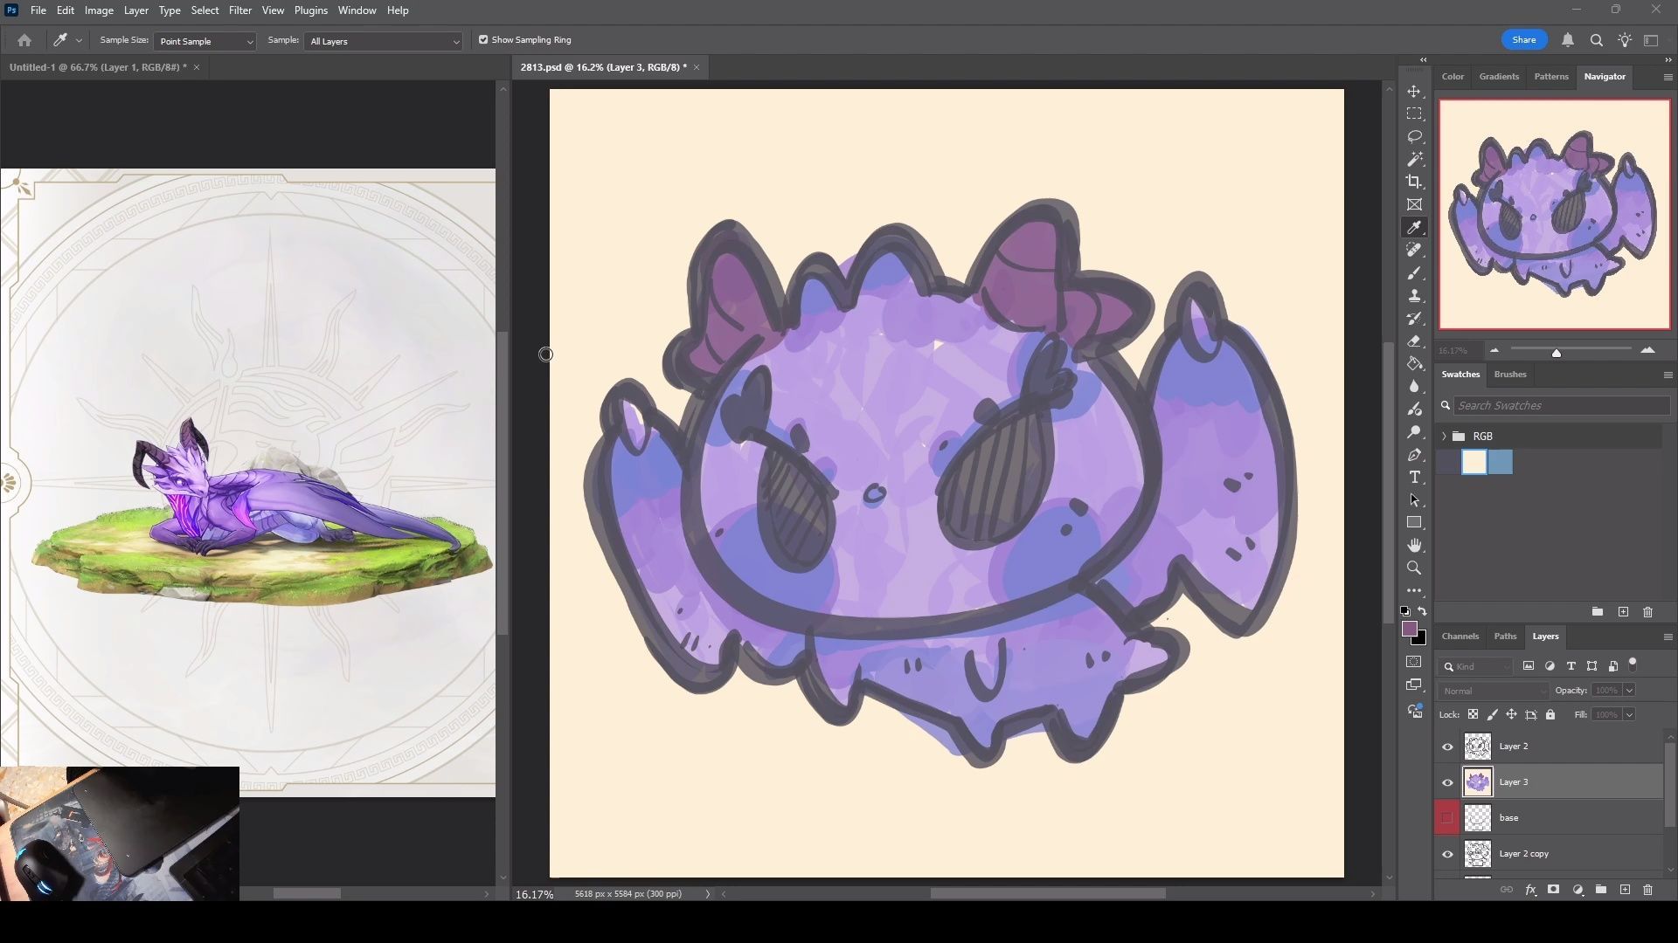
Task: Select the Clone Stamp tool
Action: [x=1414, y=296]
